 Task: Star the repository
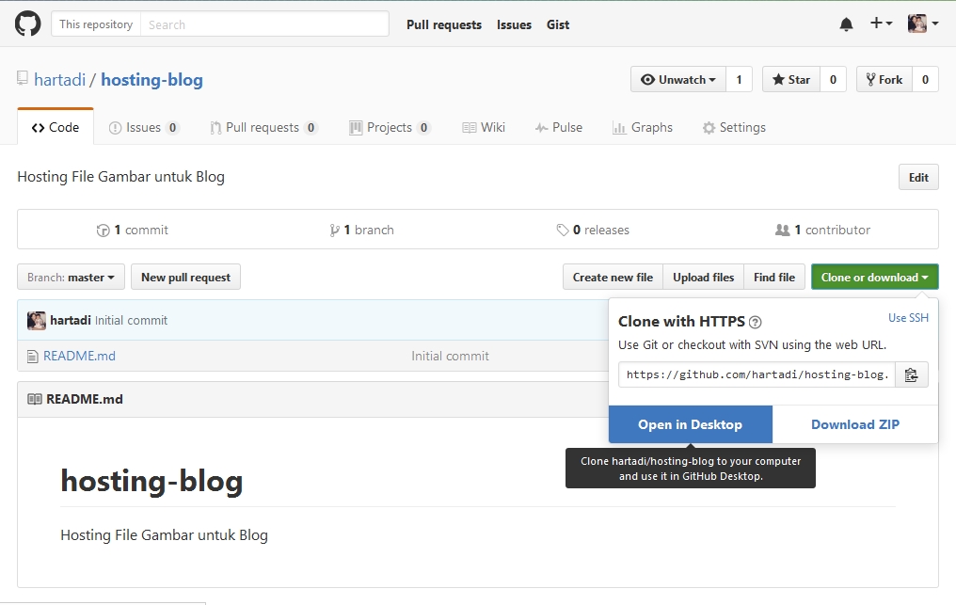(791, 80)
